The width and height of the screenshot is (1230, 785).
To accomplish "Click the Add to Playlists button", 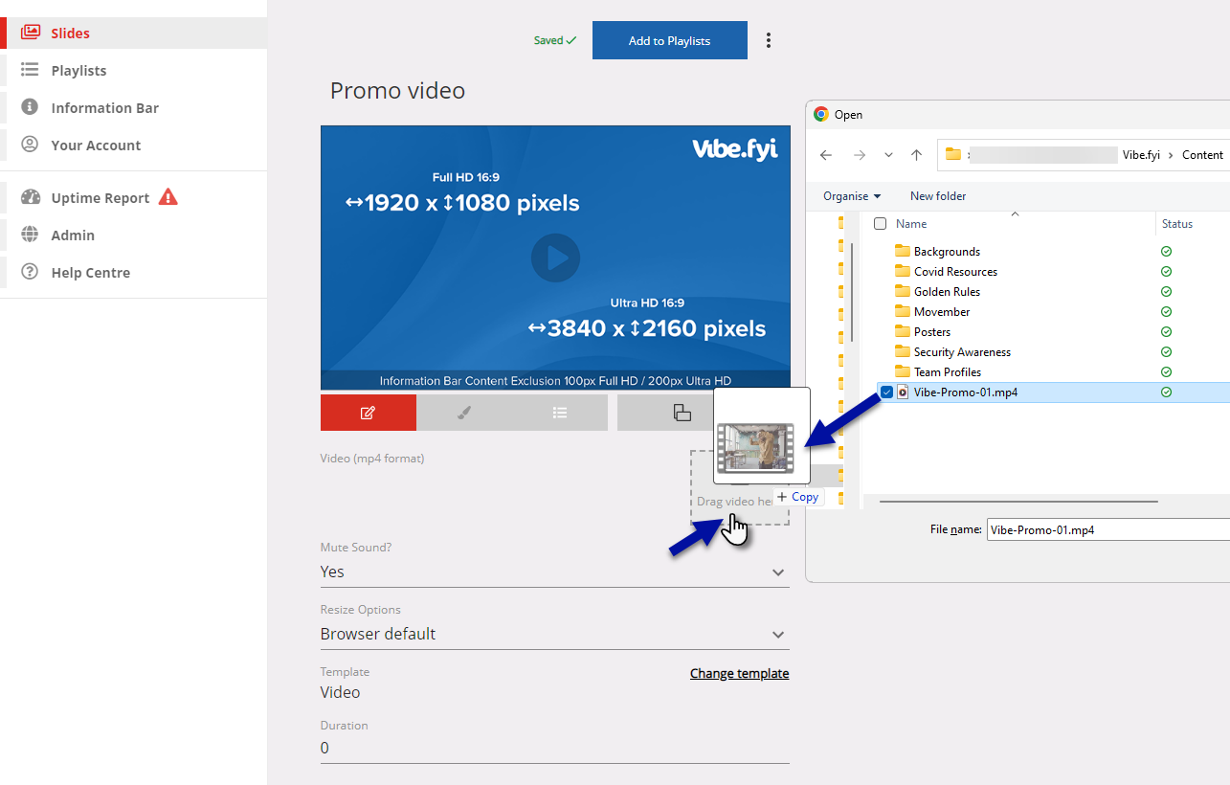I will pos(669,40).
